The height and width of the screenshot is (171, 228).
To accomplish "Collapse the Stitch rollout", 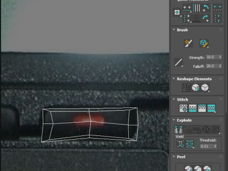I will coord(174,99).
